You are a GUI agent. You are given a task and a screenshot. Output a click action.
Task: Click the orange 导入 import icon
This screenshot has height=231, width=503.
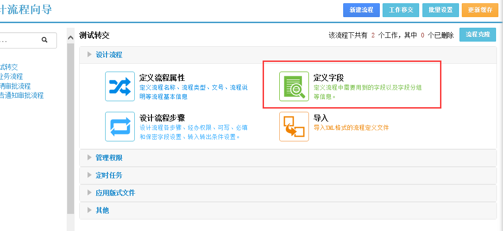294,126
